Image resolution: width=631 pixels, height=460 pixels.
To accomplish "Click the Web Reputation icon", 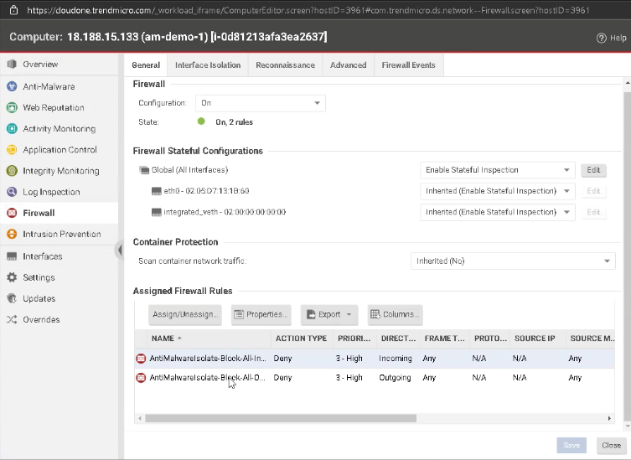I will point(12,107).
